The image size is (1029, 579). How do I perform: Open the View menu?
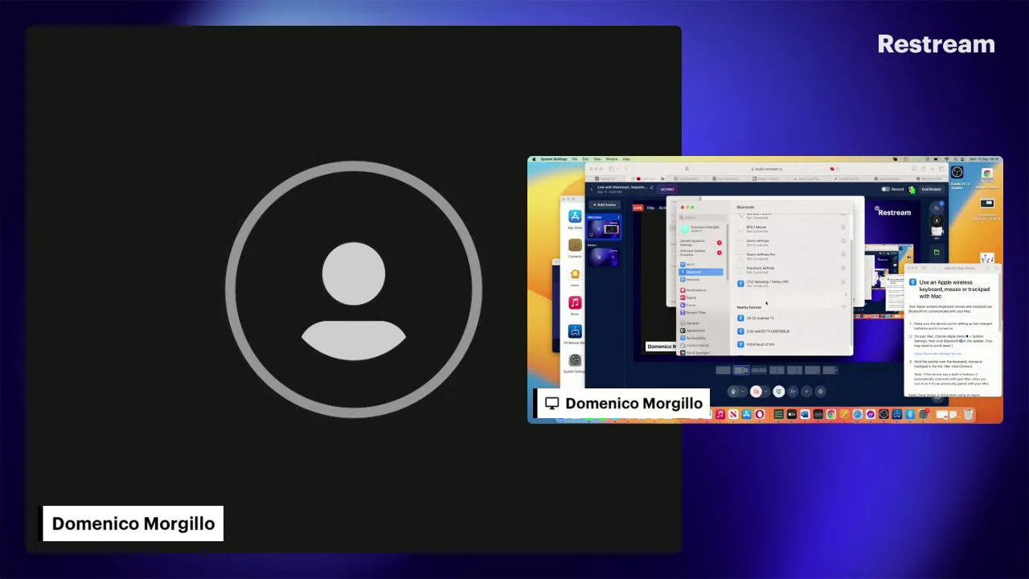(x=597, y=159)
